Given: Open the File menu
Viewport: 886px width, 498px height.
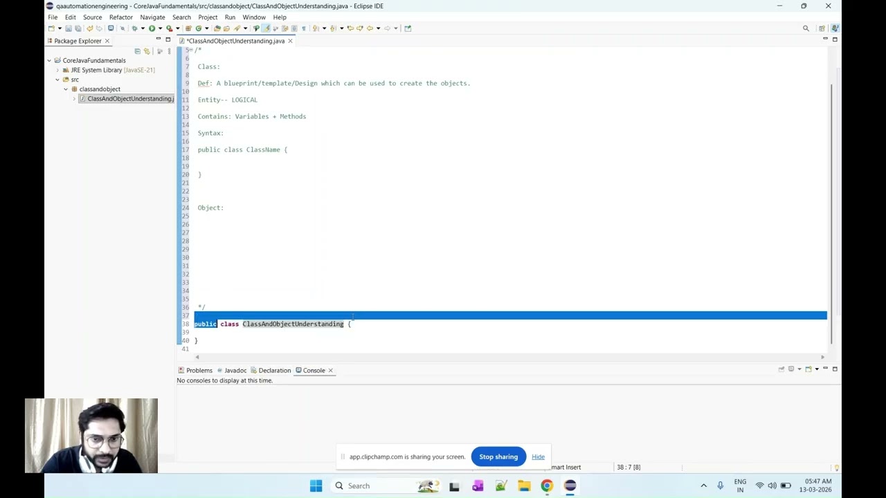Looking at the screenshot, I should coord(53,17).
